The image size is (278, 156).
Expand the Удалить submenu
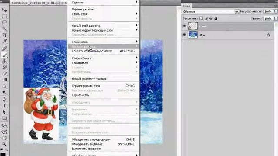pos(104,3)
